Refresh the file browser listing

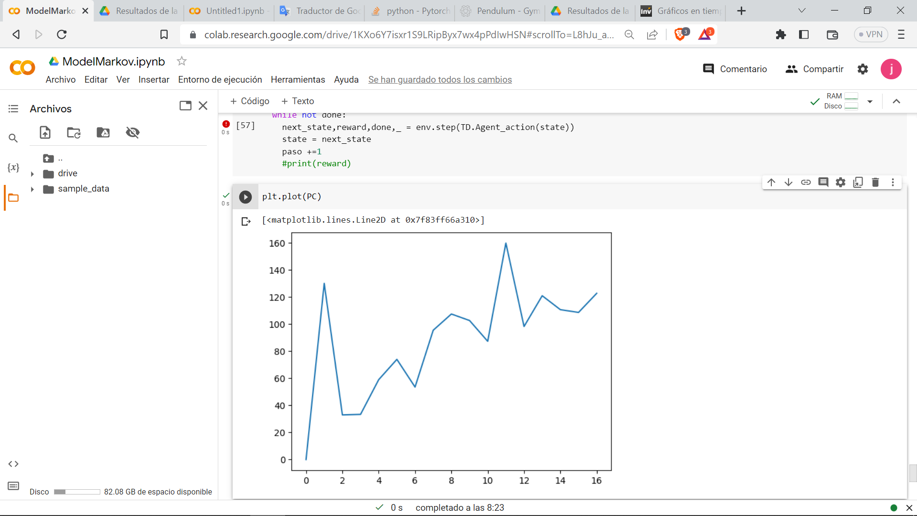(74, 132)
